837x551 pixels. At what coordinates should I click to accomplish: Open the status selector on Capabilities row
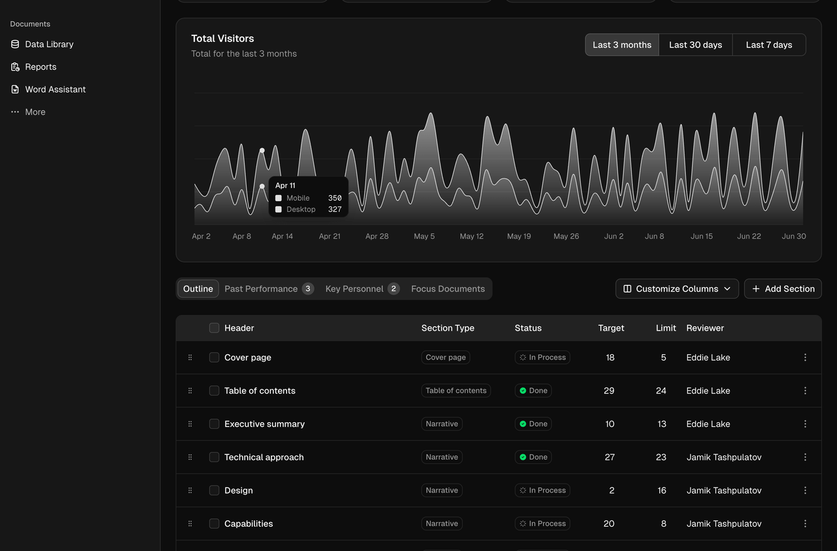tap(542, 524)
